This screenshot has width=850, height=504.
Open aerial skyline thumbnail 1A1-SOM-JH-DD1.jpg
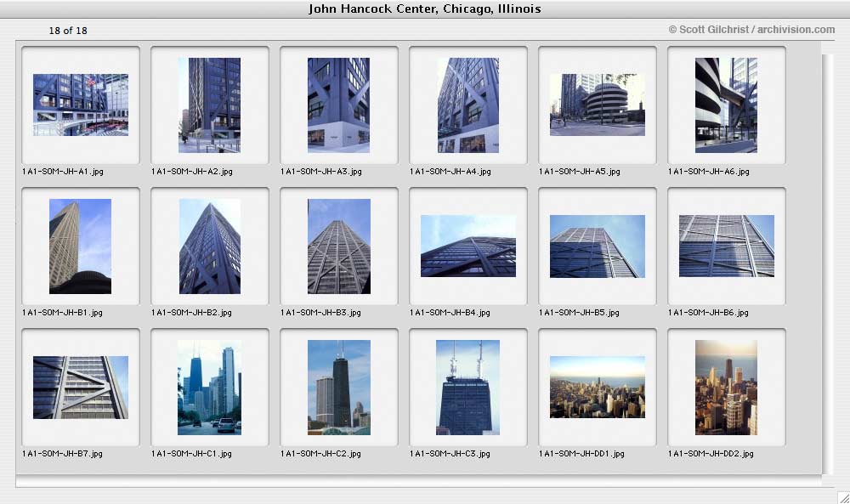598,387
